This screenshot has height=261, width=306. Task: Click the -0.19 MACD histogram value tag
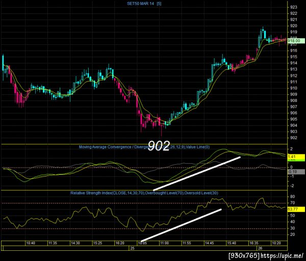(296, 172)
